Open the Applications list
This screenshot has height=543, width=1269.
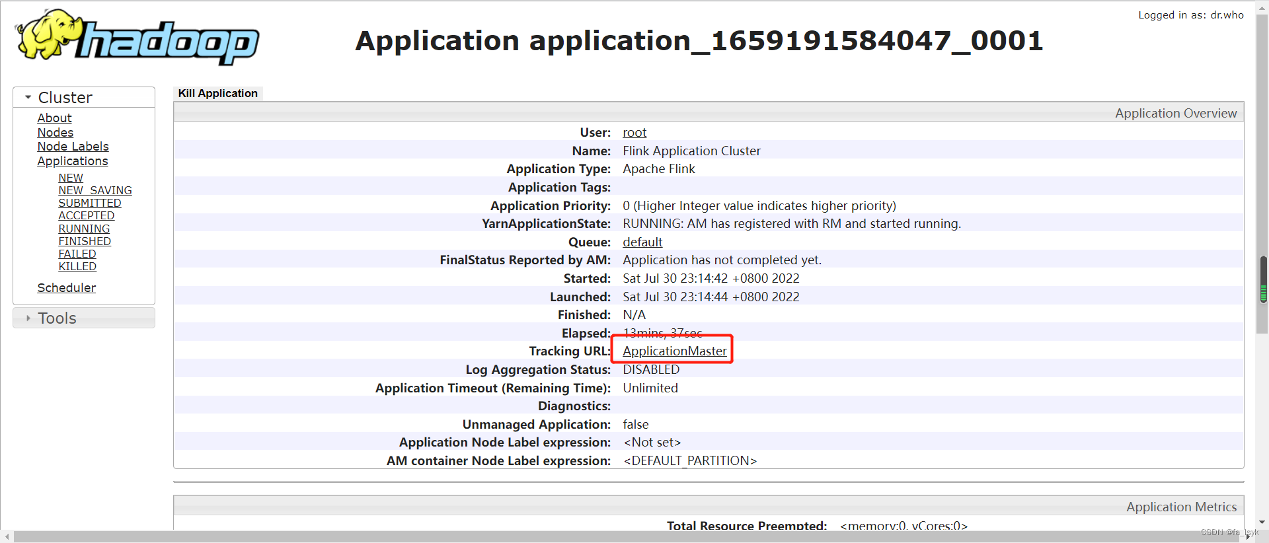pos(72,161)
